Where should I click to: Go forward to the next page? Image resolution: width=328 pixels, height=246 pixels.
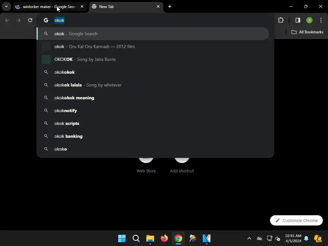coord(19,20)
